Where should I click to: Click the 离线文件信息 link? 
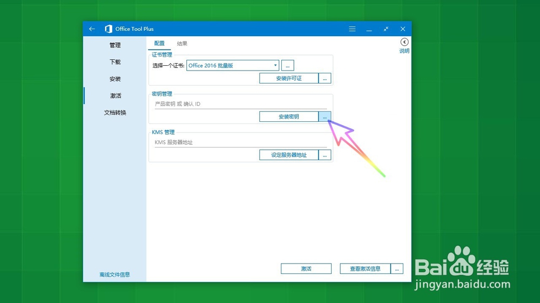(x=114, y=274)
